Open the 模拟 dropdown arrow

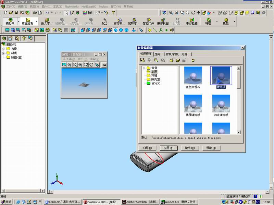pyautogui.click(x=234, y=21)
